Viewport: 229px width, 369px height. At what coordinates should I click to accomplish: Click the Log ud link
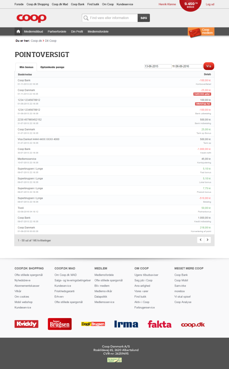[x=210, y=4]
